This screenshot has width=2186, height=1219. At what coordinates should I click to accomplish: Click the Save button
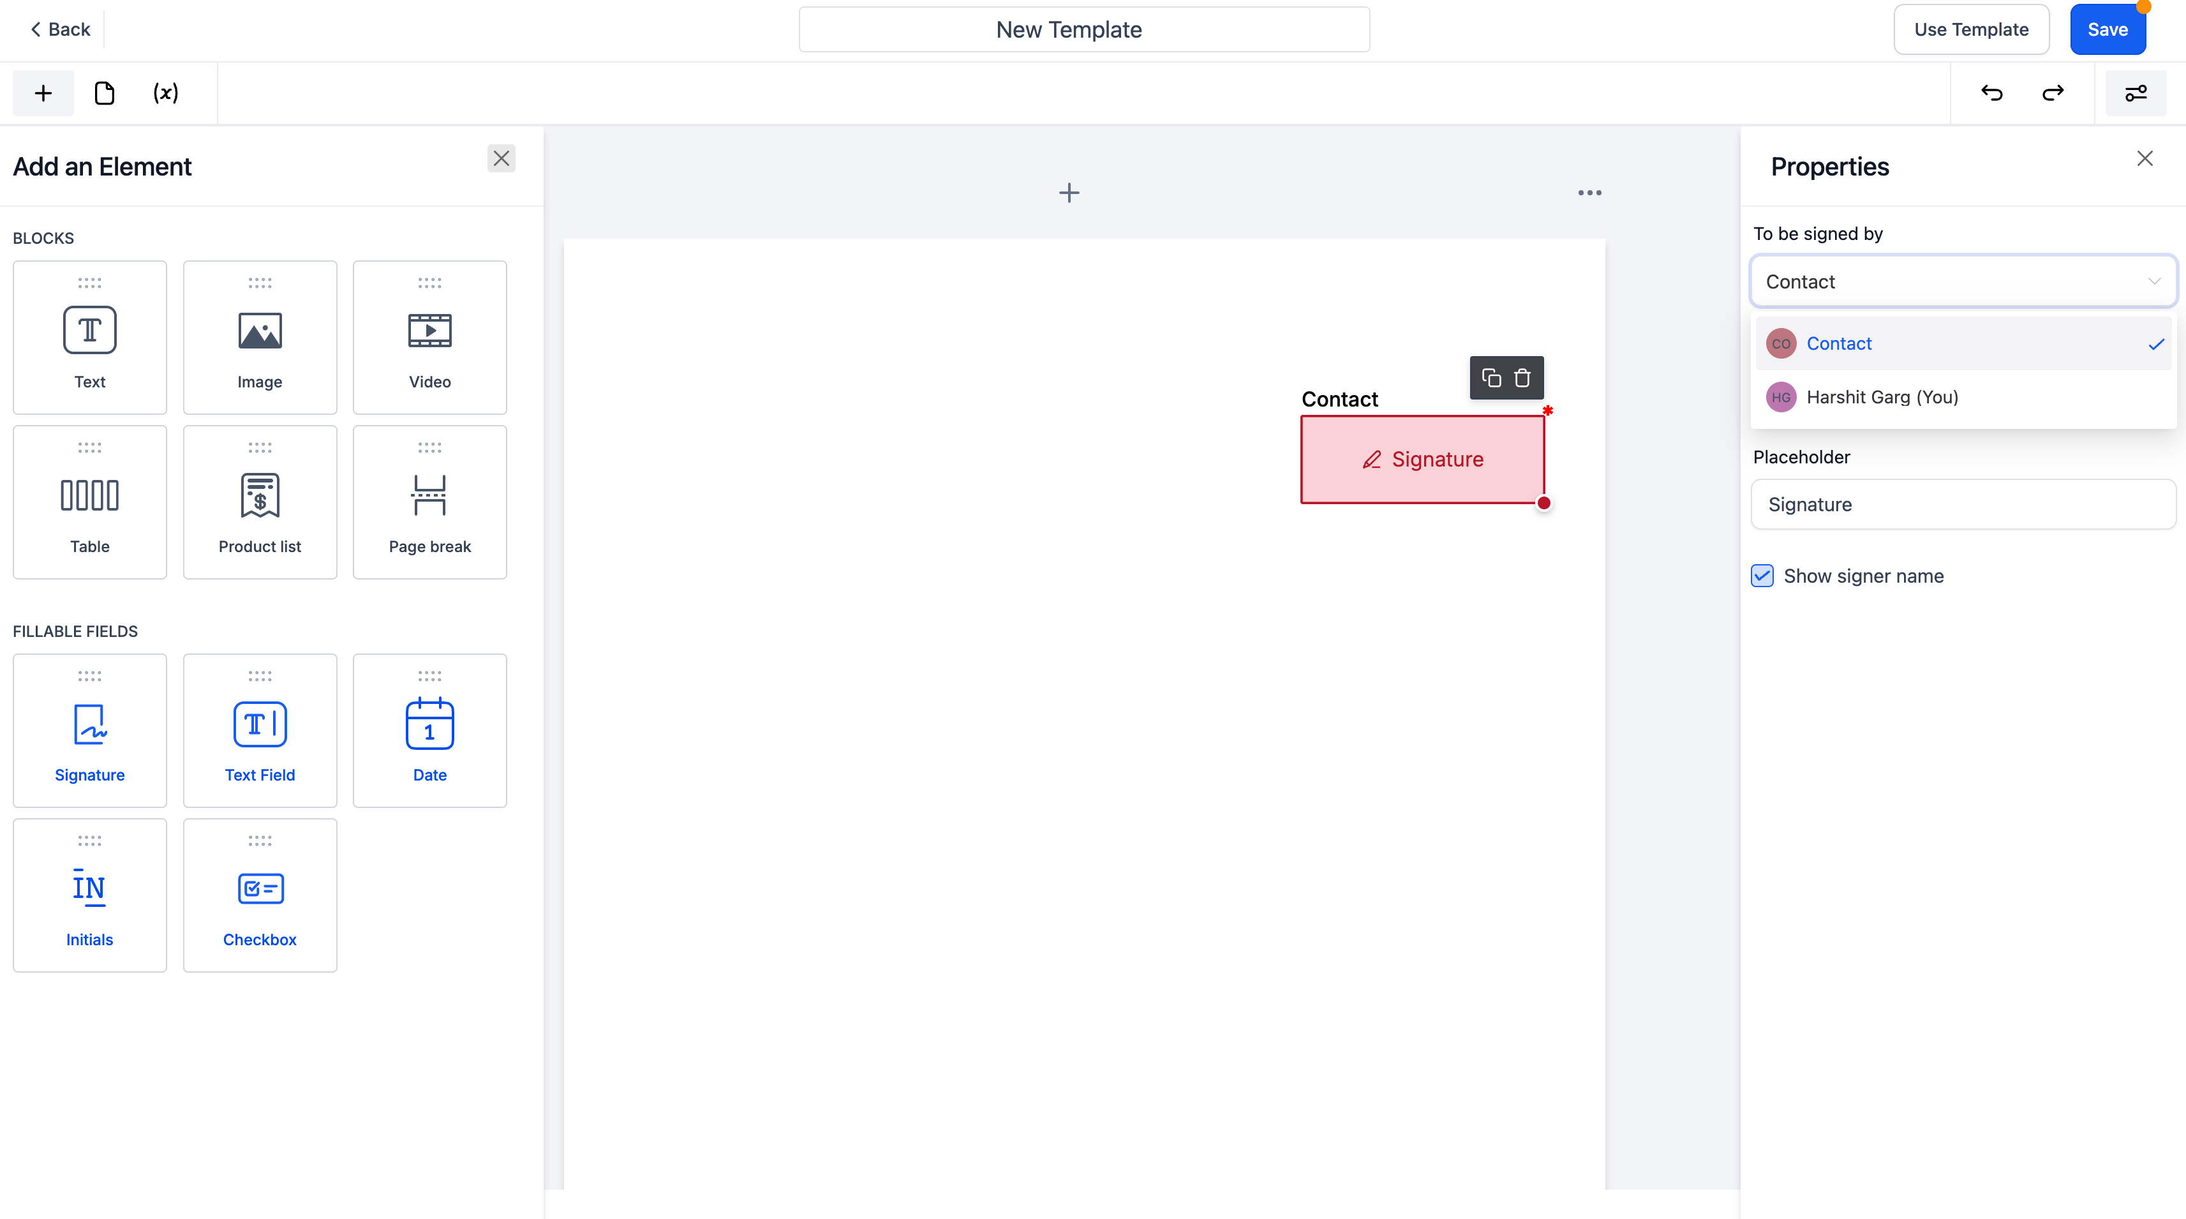pyautogui.click(x=2106, y=29)
